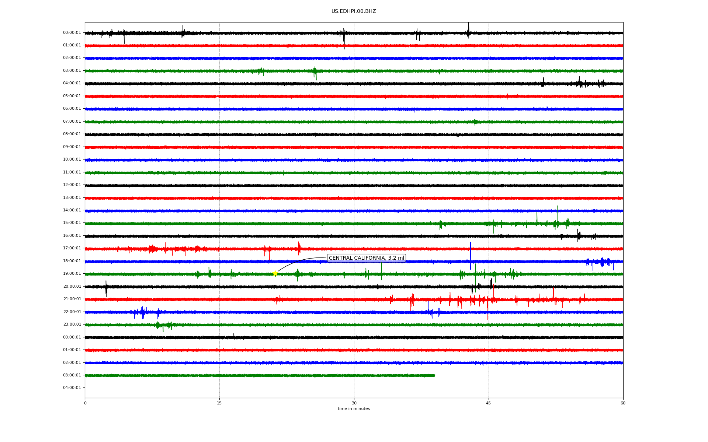The width and height of the screenshot is (708, 442).
Task: Click the 06:00:01 time label
Action: 72,108
